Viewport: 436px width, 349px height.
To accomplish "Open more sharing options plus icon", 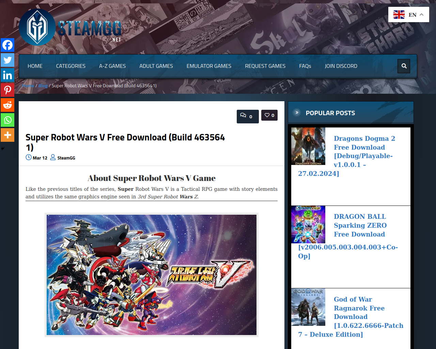I will click(7, 135).
